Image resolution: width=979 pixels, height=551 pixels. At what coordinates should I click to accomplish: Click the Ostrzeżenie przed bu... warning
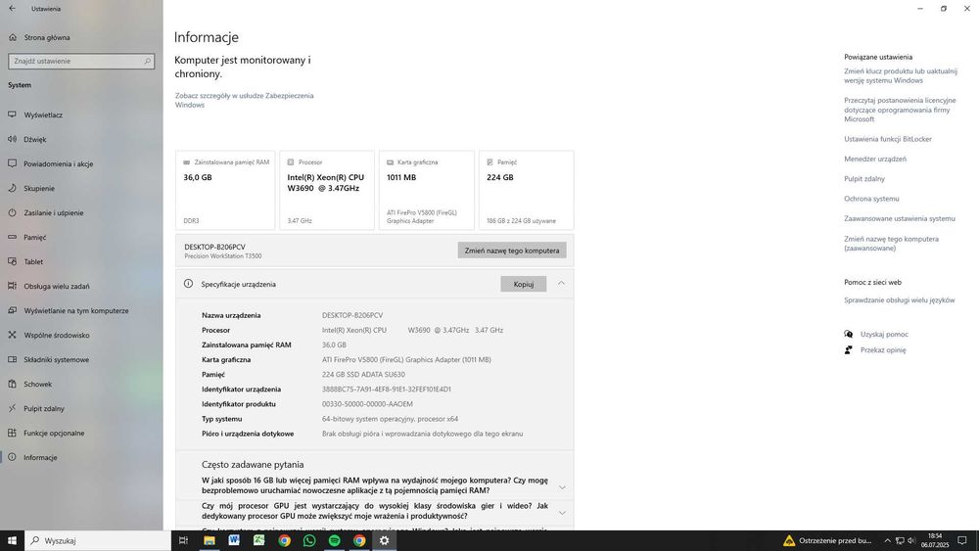point(828,540)
